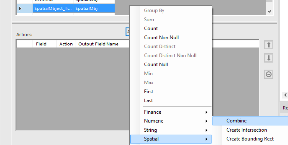The width and height of the screenshot is (288, 145).
Task: Click the move action down arrow button
Action: (269, 58)
